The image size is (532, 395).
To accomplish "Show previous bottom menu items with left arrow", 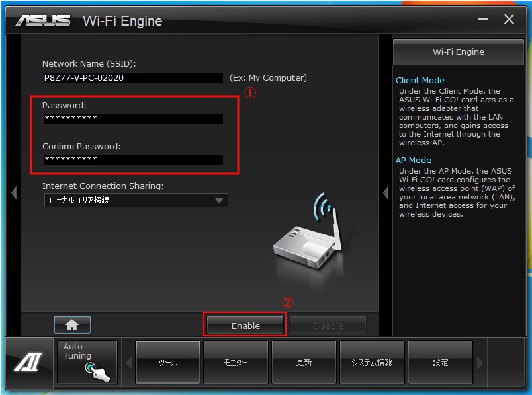I will tap(129, 363).
